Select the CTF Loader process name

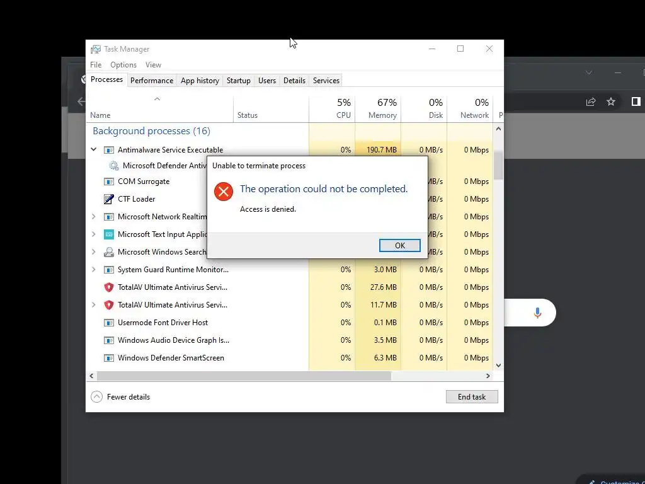click(x=137, y=199)
